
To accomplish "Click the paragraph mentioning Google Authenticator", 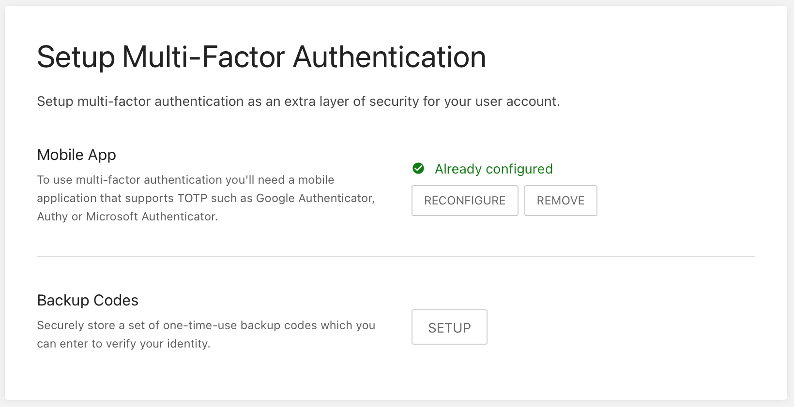I will tap(206, 198).
